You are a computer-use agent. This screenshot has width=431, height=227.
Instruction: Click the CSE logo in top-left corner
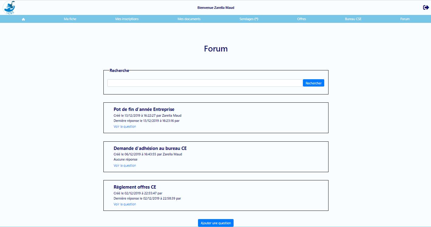9,8
